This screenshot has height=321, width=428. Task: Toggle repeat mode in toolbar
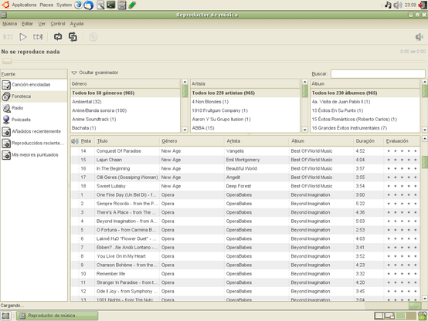click(58, 37)
